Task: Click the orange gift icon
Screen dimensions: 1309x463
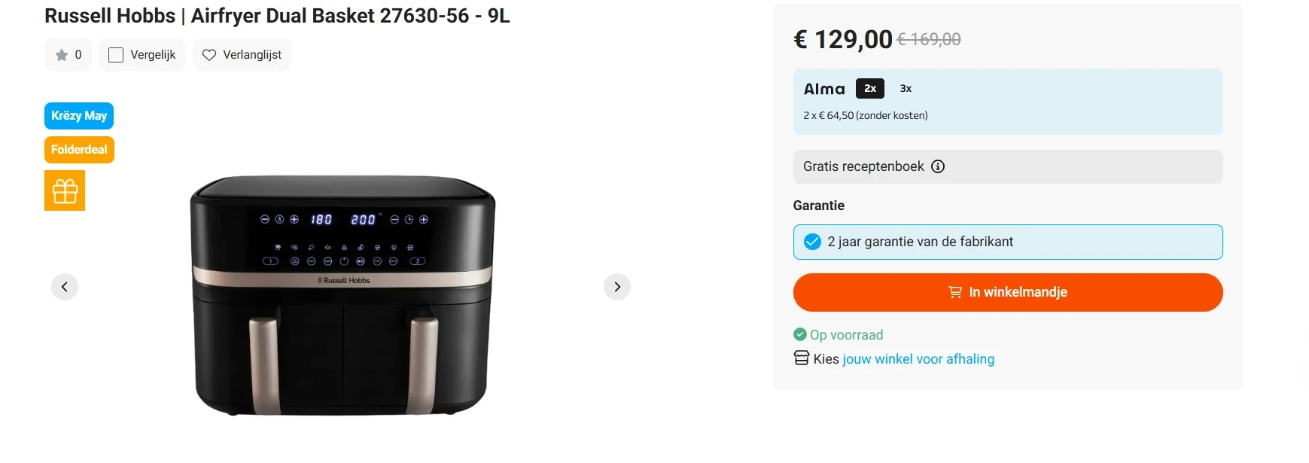Action: [65, 190]
